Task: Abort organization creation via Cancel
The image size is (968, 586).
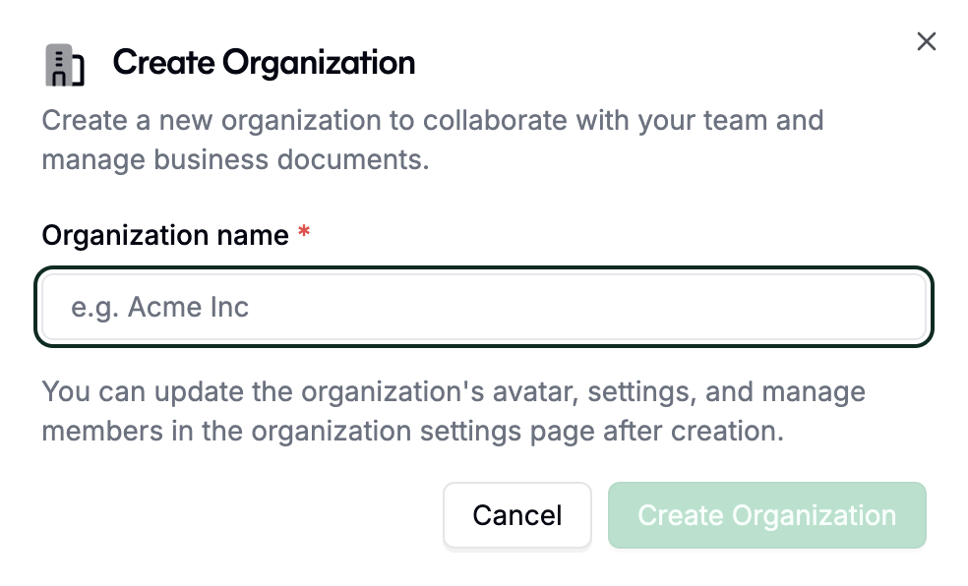Action: coord(516,515)
